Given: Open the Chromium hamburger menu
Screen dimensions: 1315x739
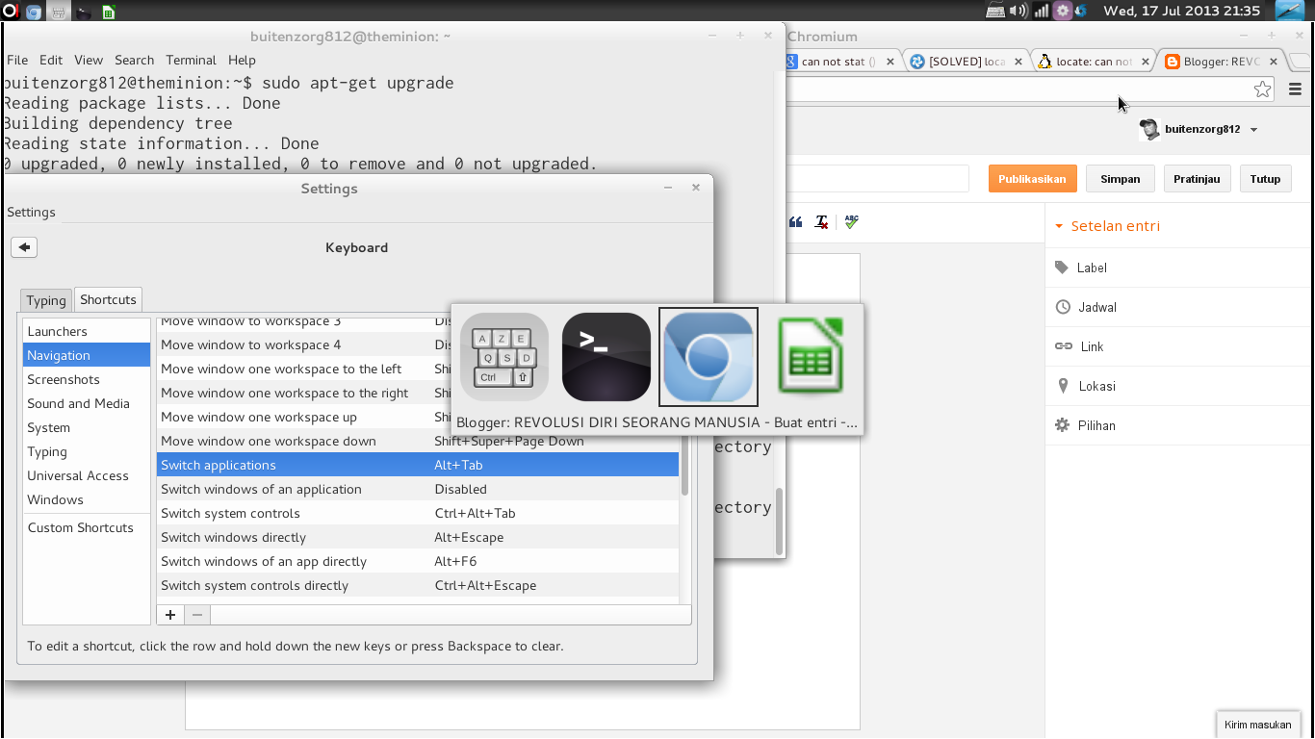Looking at the screenshot, I should [1295, 89].
